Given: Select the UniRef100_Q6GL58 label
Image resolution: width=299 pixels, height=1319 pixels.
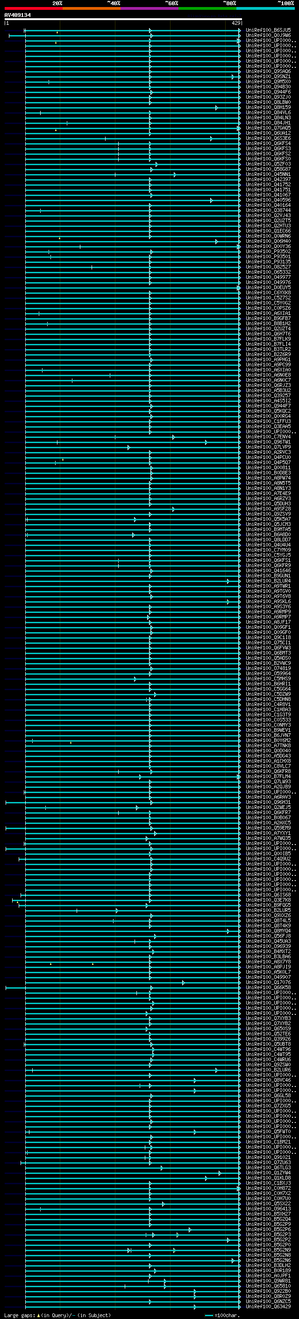Looking at the screenshot, I should click(268, 1095).
